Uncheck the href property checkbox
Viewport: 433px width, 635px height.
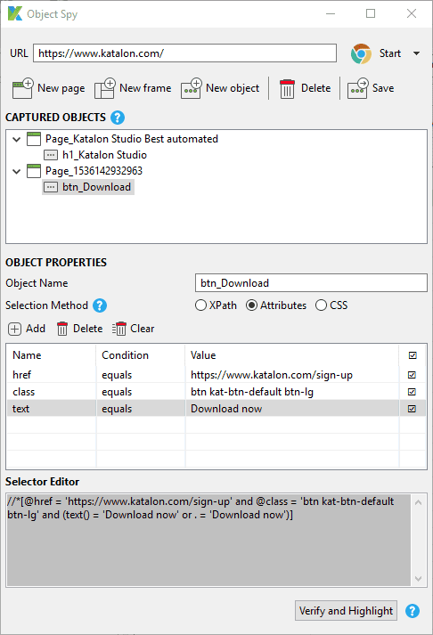tap(412, 375)
